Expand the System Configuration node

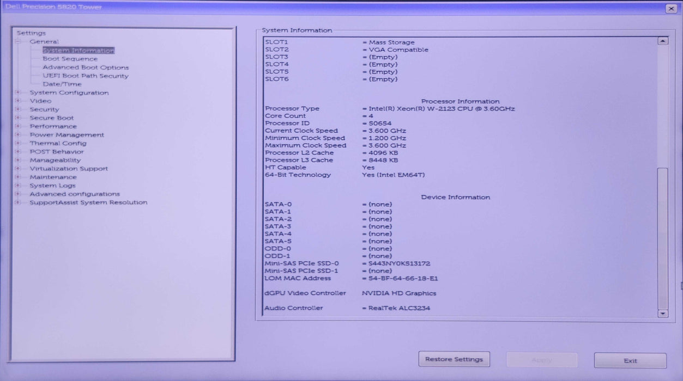pos(18,93)
